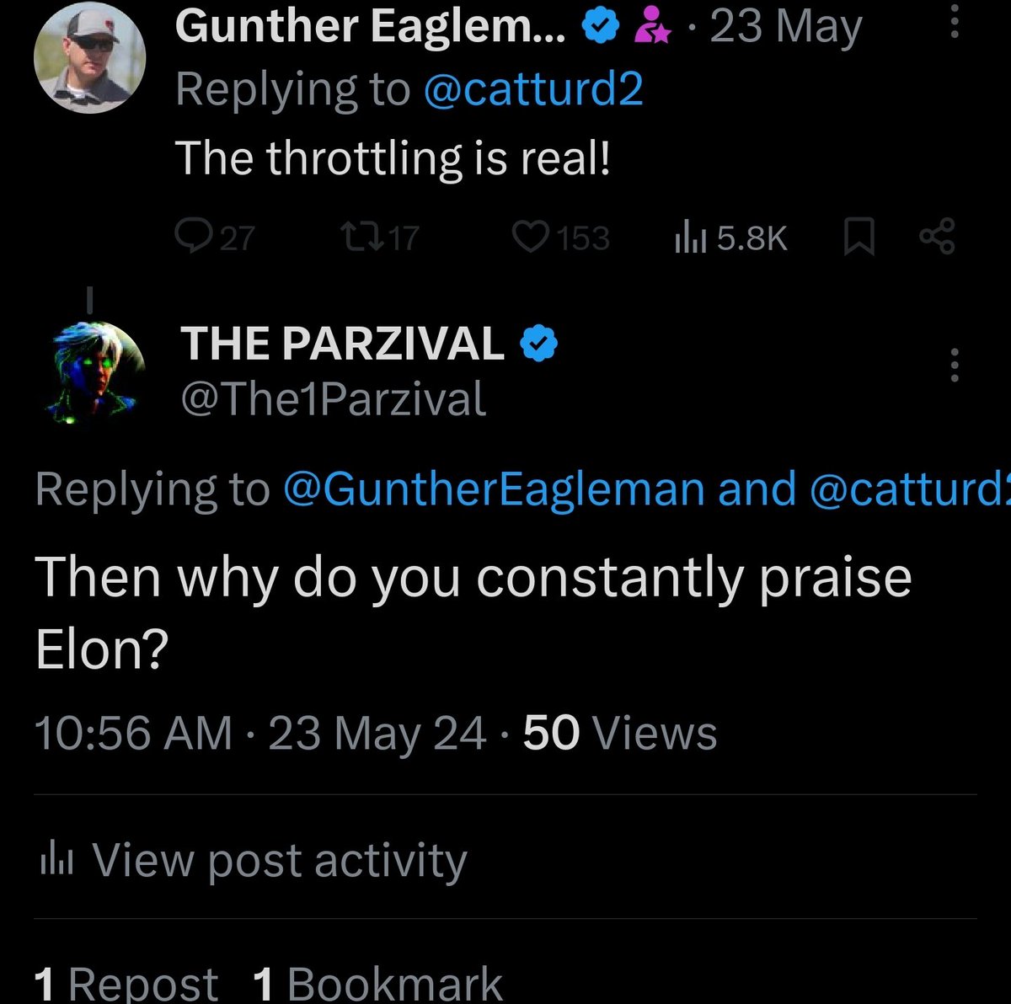Viewport: 1011px width, 1004px height.
Task: Bookmark Gunther Eagleman's reply
Action: point(857,238)
